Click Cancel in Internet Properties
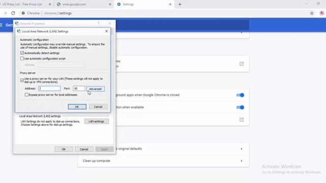 (84, 149)
